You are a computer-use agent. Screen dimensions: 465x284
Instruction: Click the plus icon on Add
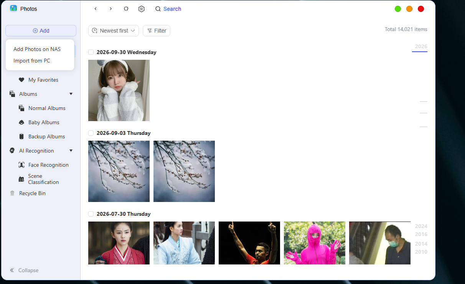[x=35, y=31]
